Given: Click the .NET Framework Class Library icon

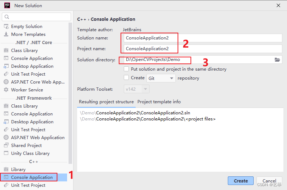Looking at the screenshot, I should click(x=6, y=106).
